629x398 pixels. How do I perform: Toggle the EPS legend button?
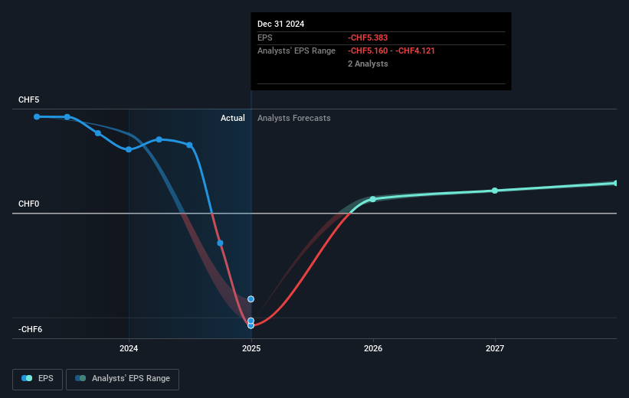point(38,379)
